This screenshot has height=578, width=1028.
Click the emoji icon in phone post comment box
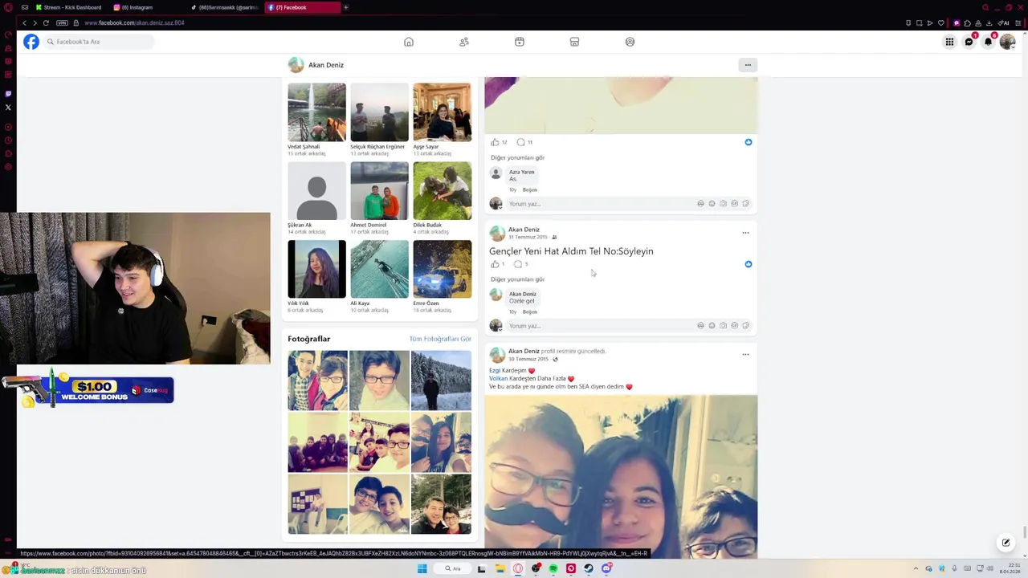pos(712,326)
